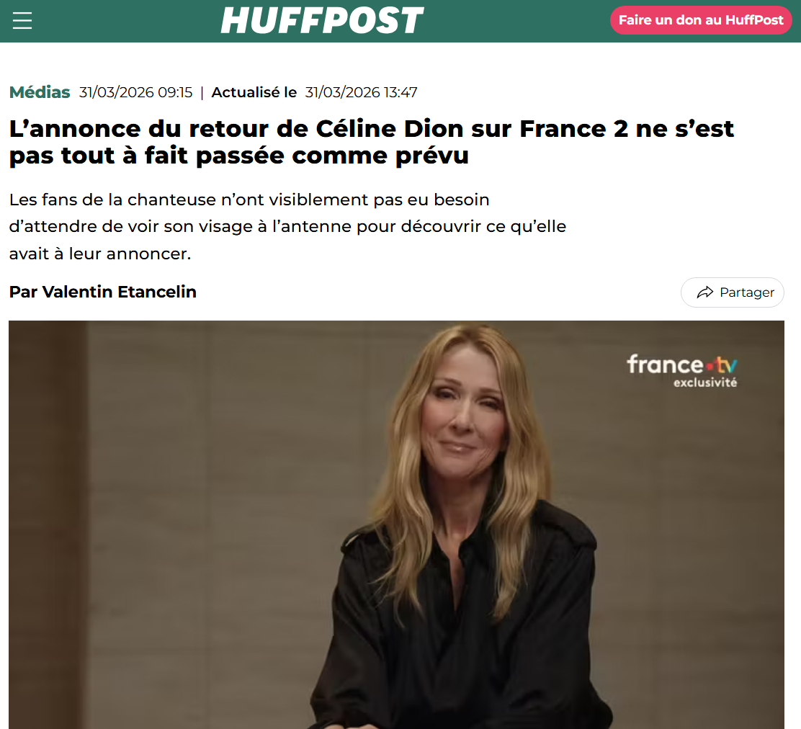Open the main article image

coord(396,524)
